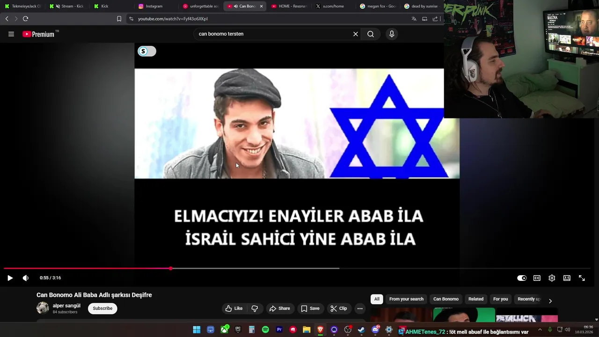Open Brave browser taskbar icon
599x337 pixels.
click(320, 330)
